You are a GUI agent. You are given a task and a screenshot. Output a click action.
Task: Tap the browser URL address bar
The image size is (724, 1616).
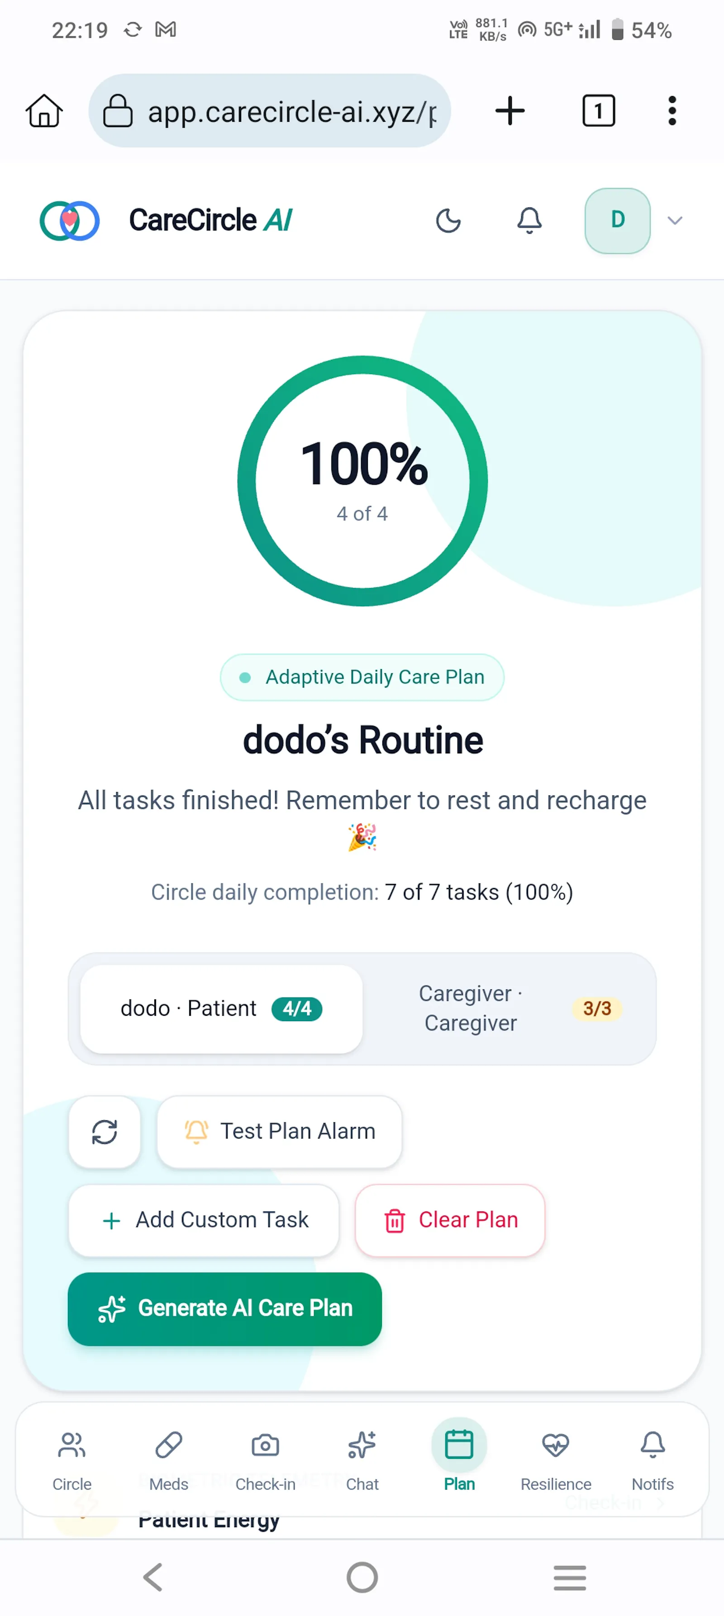(x=270, y=111)
